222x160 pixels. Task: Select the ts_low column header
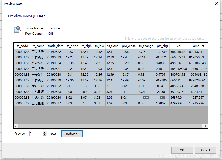click(99, 46)
